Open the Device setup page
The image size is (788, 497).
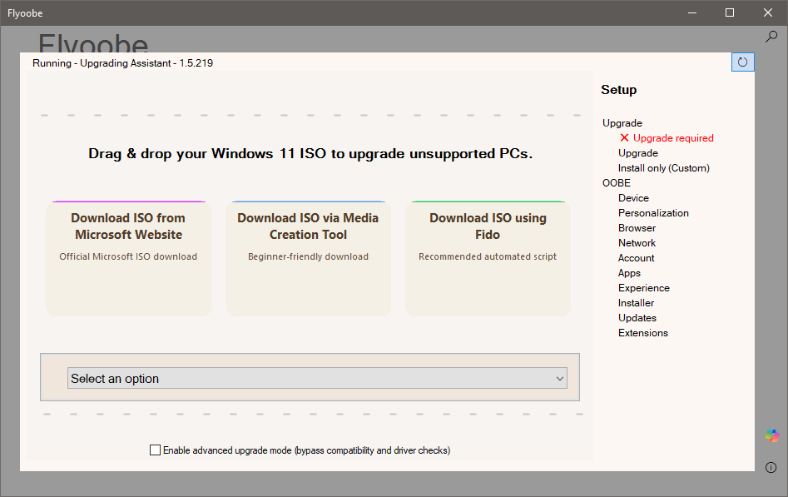633,198
